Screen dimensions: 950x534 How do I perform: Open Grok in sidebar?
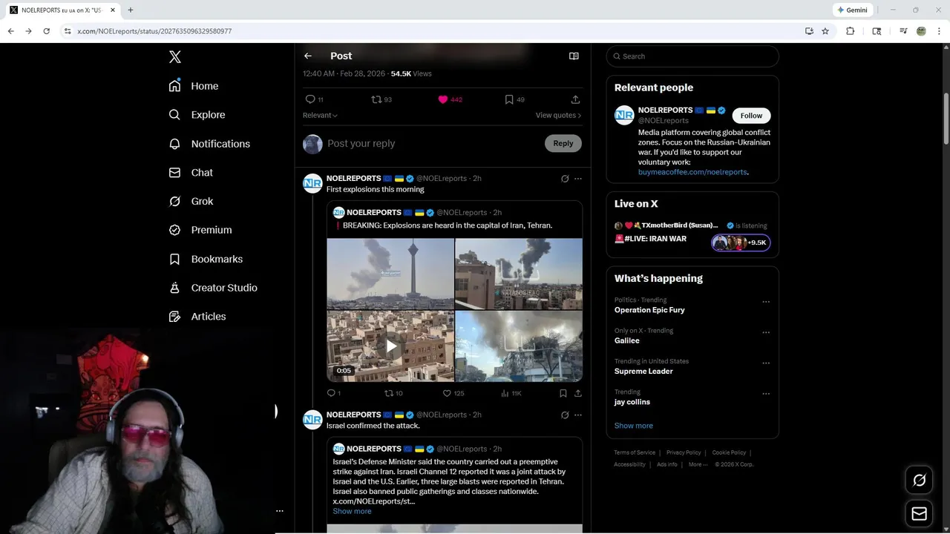191,202
